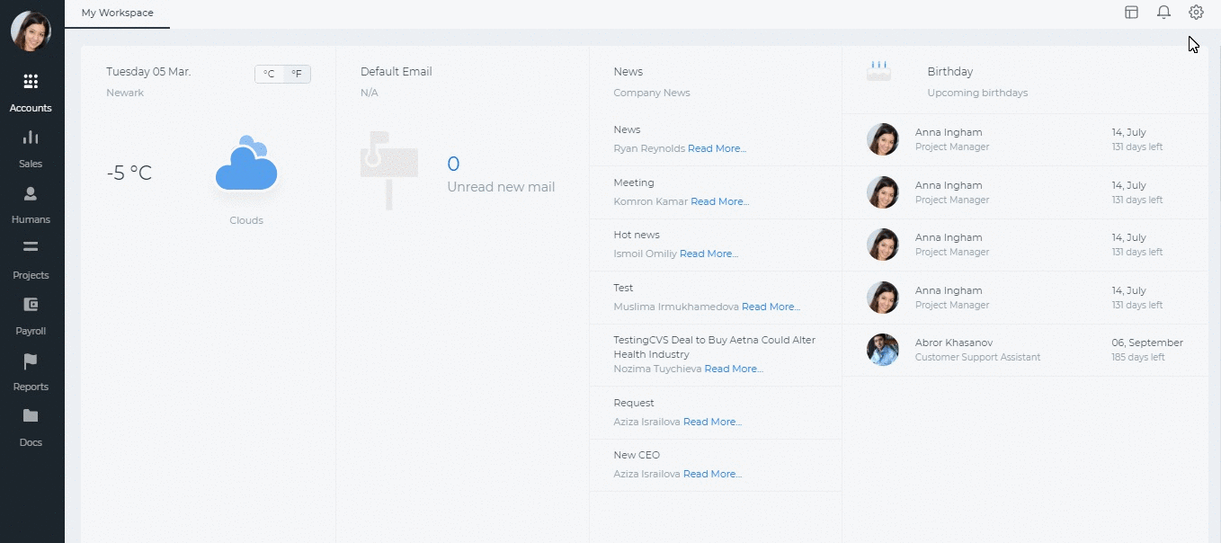1221x543 pixels.
Task: Open notifications bell icon
Action: (x=1163, y=13)
